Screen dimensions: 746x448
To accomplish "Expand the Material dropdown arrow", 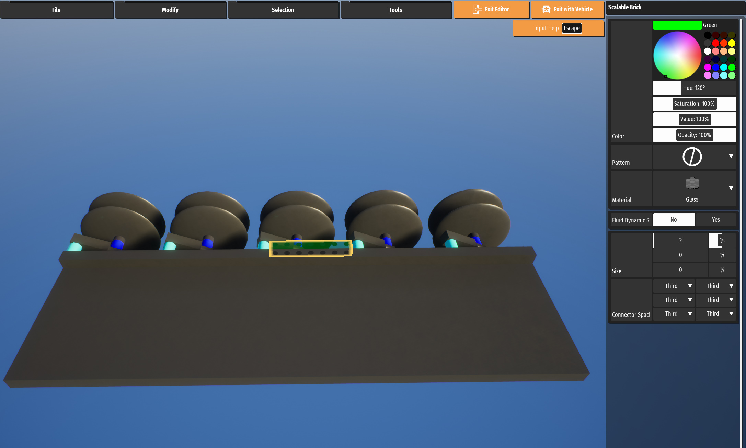I will pyautogui.click(x=731, y=188).
